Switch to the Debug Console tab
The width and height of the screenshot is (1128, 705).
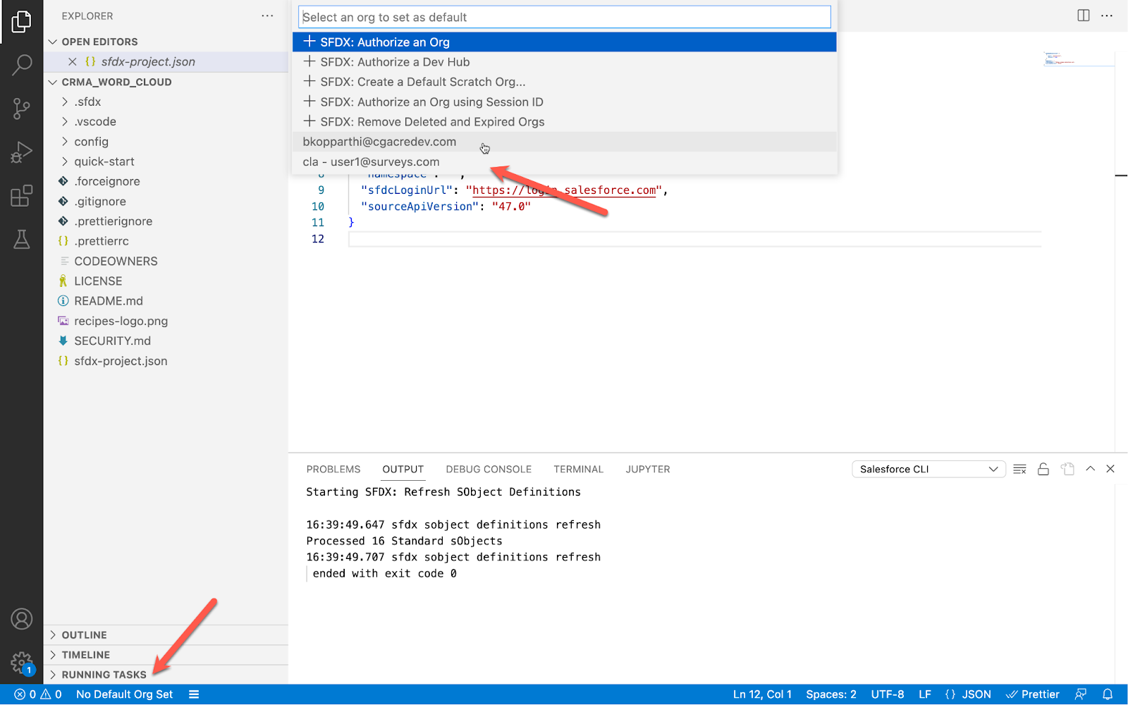(489, 470)
